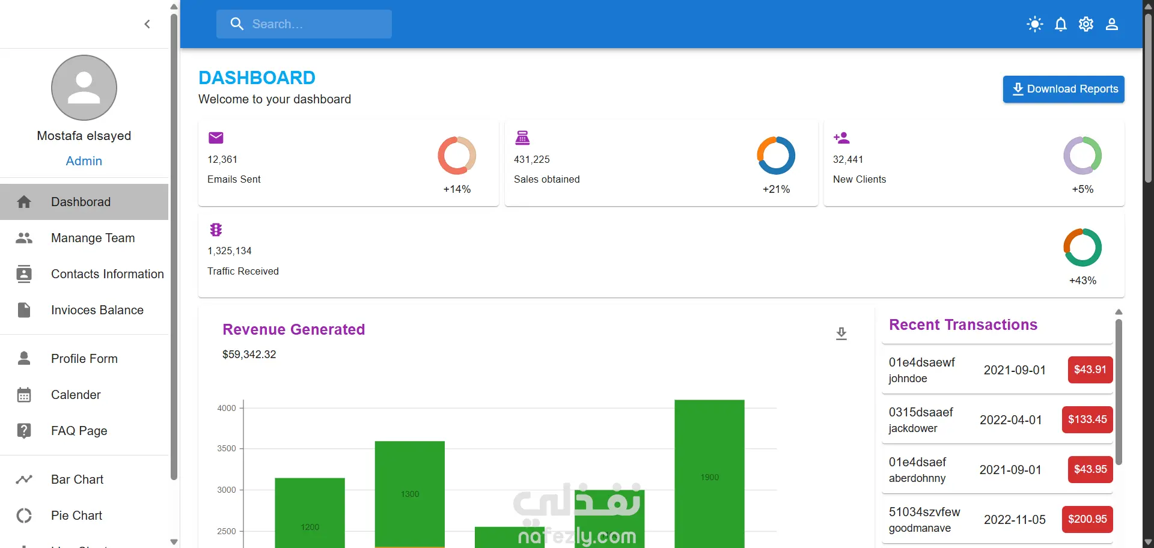Screen dimensions: 1154x548
Task: Click the sidebar scrollbar thumb
Action: (x=174, y=246)
